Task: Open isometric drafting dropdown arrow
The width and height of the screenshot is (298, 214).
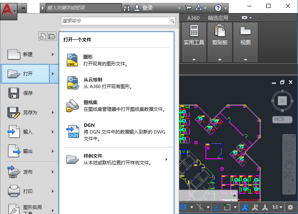Action: coord(208,207)
